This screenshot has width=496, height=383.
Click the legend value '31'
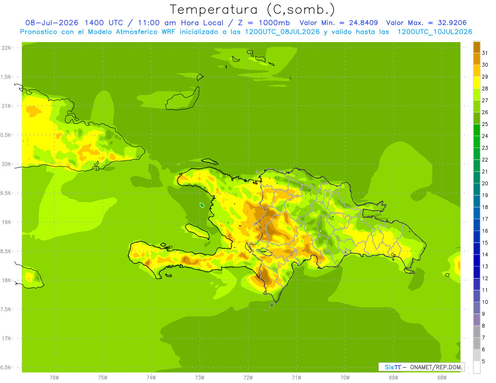click(485, 53)
